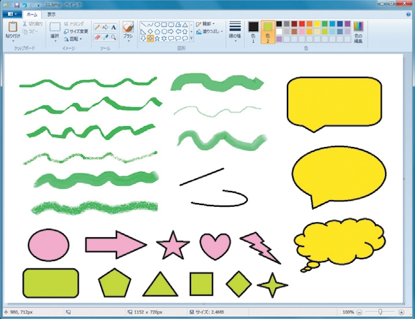Click the zoom-in plus button in status bar

tap(402, 311)
